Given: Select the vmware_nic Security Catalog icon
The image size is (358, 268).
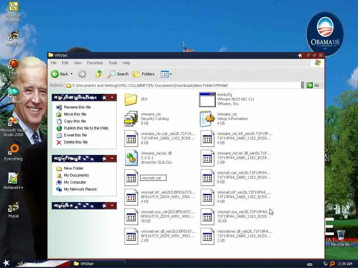Looking at the screenshot, I should pyautogui.click(x=131, y=119).
